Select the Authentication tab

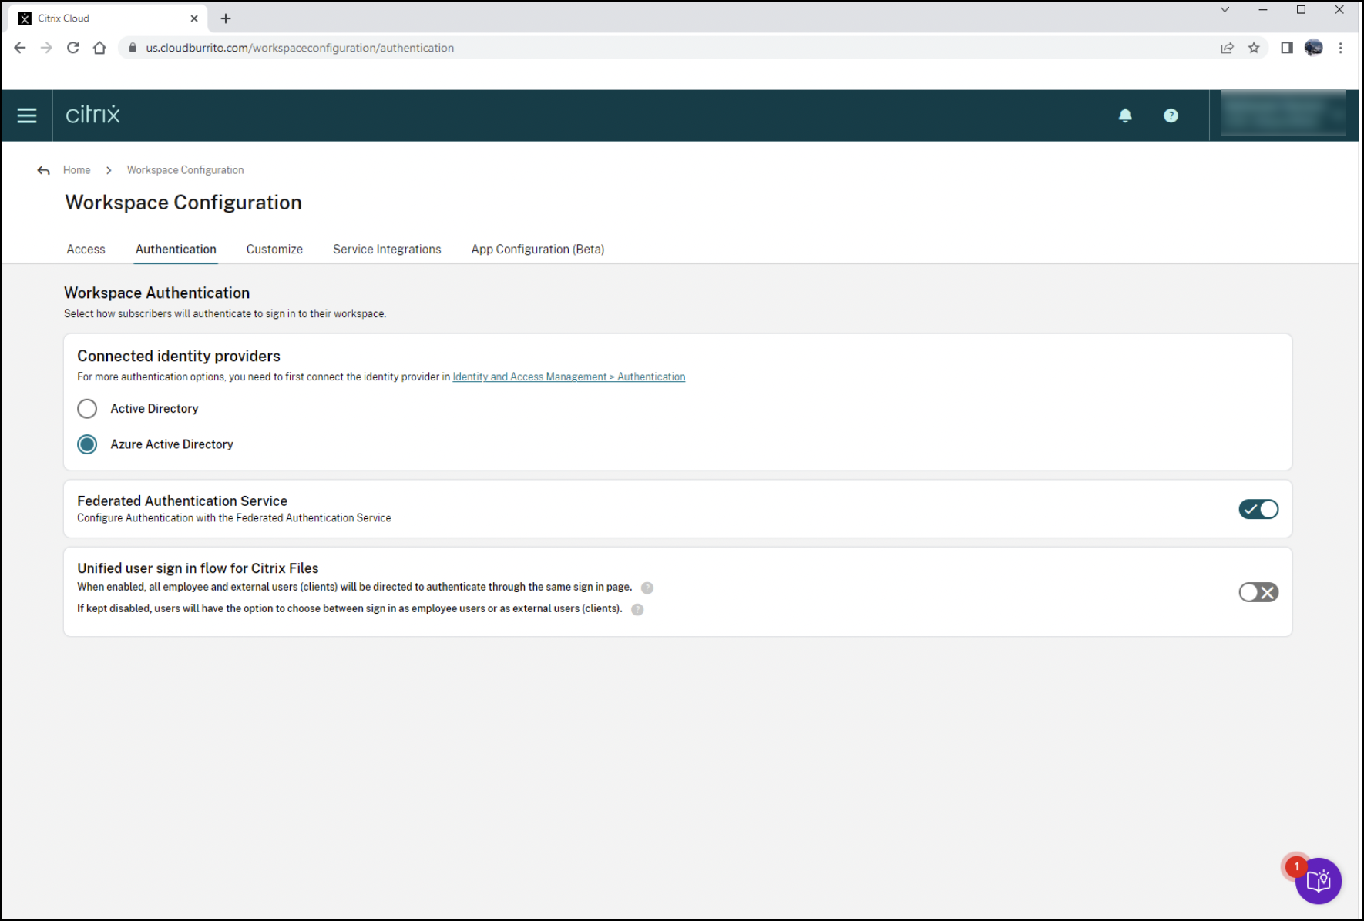click(176, 250)
